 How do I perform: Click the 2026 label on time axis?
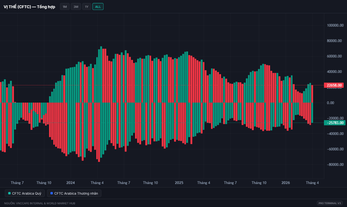click(285, 183)
